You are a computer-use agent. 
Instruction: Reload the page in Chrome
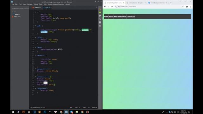[x=112, y=7]
